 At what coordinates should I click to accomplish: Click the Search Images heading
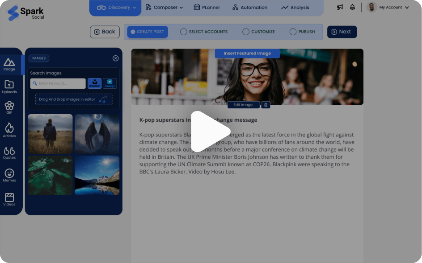46,73
